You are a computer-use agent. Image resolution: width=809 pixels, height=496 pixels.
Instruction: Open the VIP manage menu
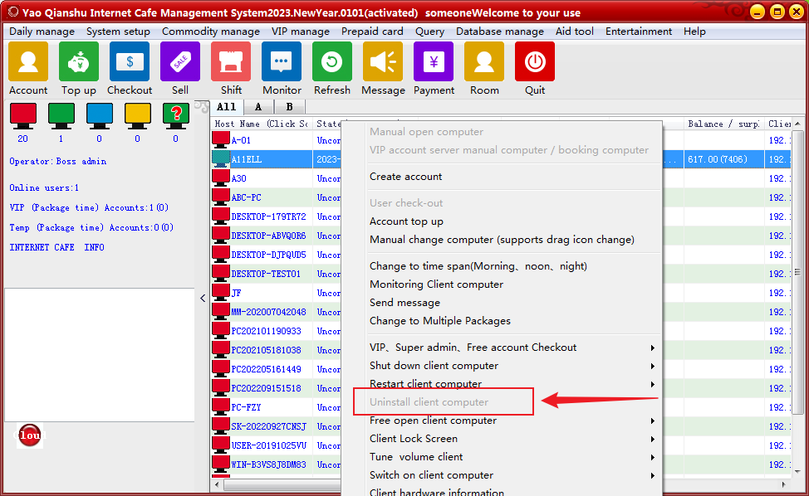point(301,32)
